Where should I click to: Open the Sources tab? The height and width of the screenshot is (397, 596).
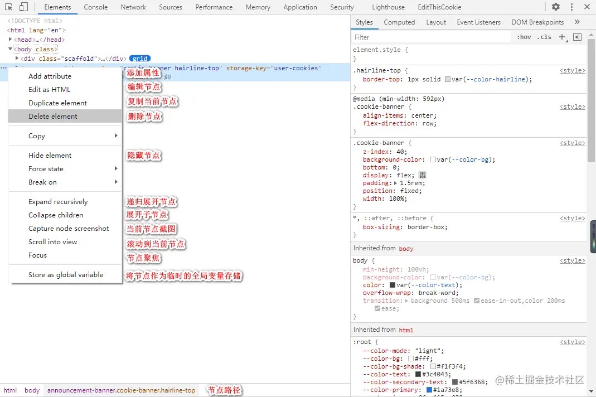tap(170, 7)
